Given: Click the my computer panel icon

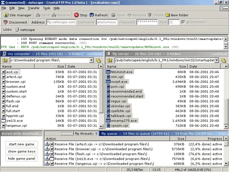Looking at the screenshot, I should click(x=4, y=54).
